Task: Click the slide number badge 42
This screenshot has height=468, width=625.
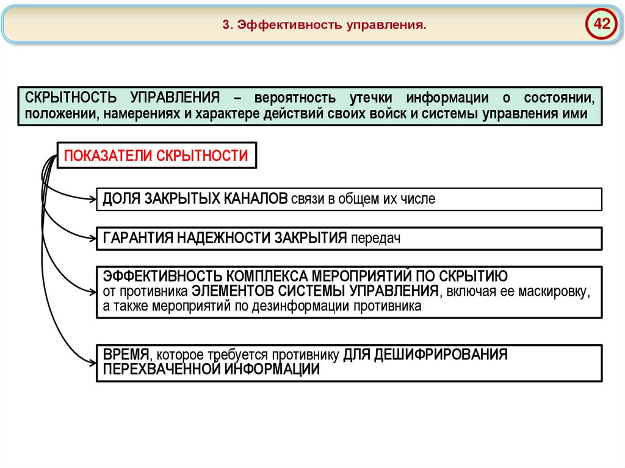Action: click(x=601, y=24)
